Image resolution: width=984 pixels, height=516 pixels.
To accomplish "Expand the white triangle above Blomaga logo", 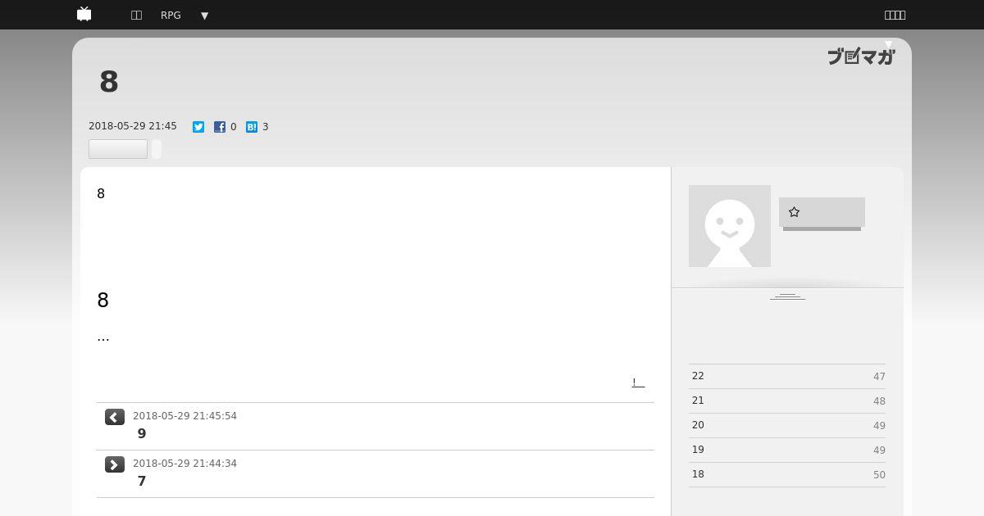I will (x=888, y=44).
